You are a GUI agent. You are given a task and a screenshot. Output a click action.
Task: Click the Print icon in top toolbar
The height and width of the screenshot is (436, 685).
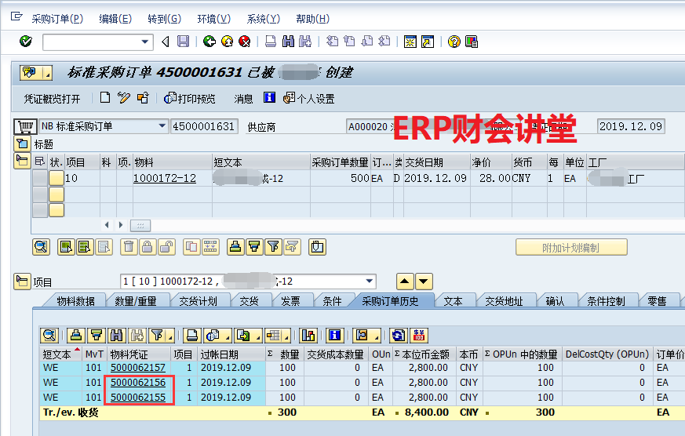point(271,42)
